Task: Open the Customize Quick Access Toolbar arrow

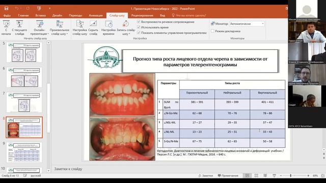Action: coord(50,9)
